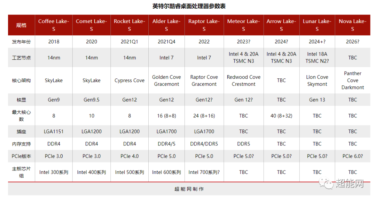Select the 核心架构 row label
This screenshot has height=200, width=376.
pyautogui.click(x=21, y=81)
